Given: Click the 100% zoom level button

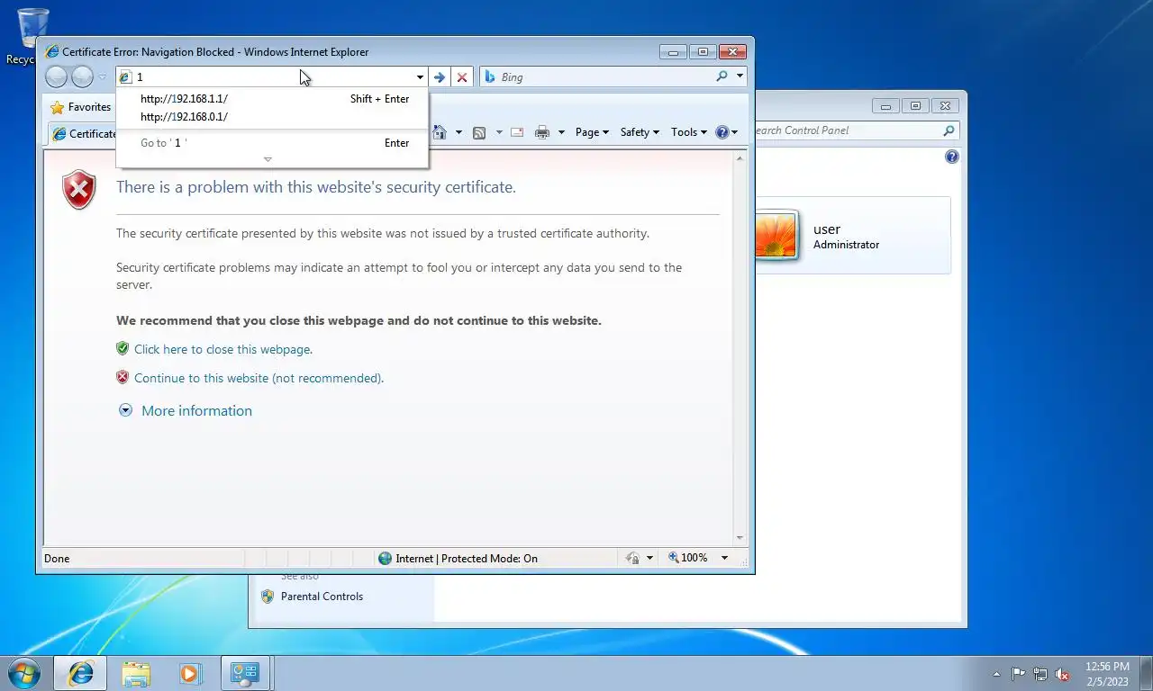Looking at the screenshot, I should 688,558.
